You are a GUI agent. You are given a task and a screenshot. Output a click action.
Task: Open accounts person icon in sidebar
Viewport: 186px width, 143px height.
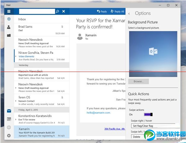point(9,27)
